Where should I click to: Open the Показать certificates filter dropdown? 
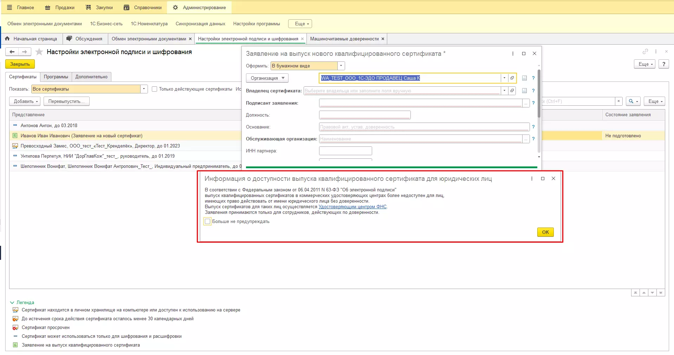pyautogui.click(x=144, y=89)
